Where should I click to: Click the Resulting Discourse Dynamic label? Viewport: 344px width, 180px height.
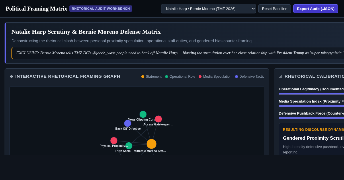click(313, 130)
